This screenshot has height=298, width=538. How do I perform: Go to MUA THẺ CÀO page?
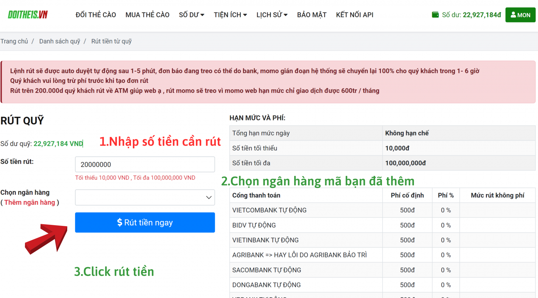click(x=147, y=15)
